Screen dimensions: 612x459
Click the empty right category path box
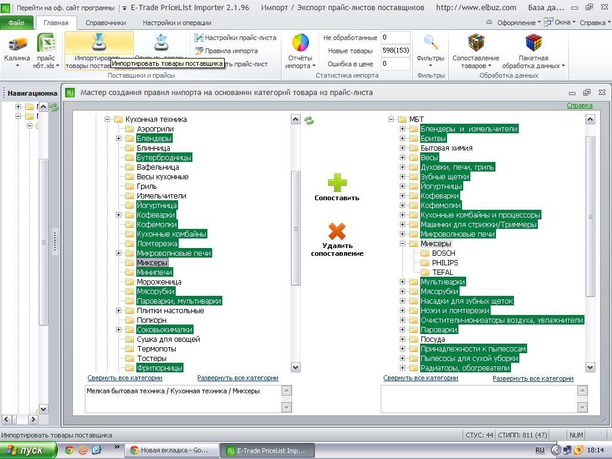(479, 399)
